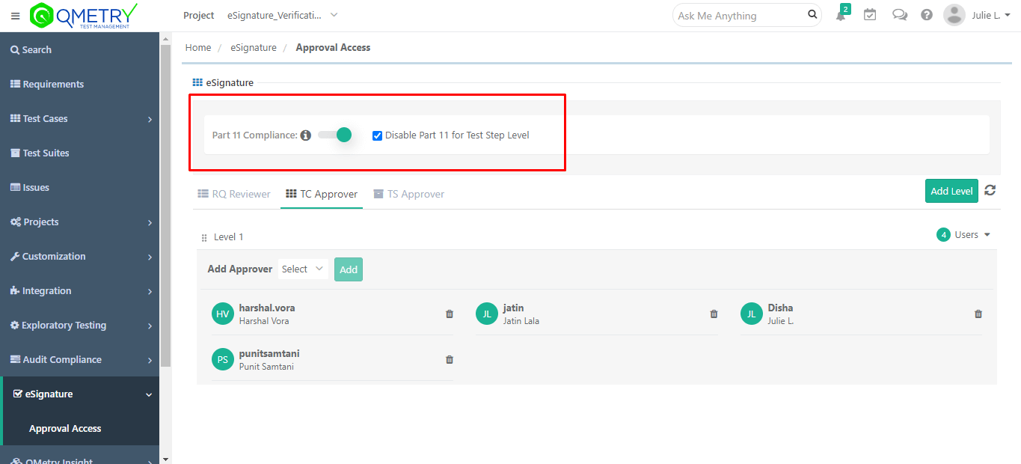1021x464 pixels.
Task: Click the JL avatar next to jatin
Action: coord(487,314)
